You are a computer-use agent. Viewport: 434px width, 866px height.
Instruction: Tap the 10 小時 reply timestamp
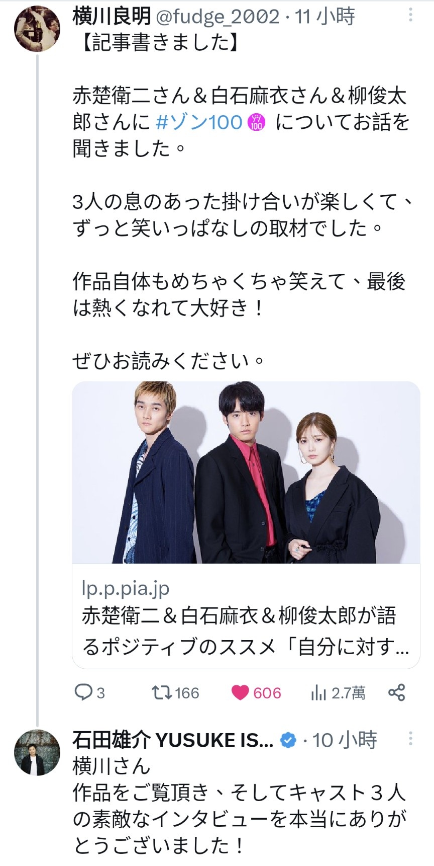click(x=345, y=740)
